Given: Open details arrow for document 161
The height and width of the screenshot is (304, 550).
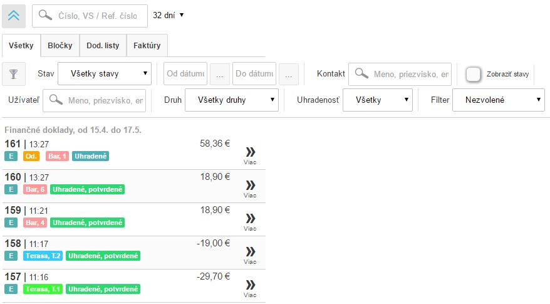Looking at the screenshot, I should pos(250,155).
